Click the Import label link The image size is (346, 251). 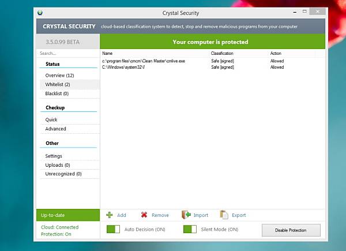point(201,215)
